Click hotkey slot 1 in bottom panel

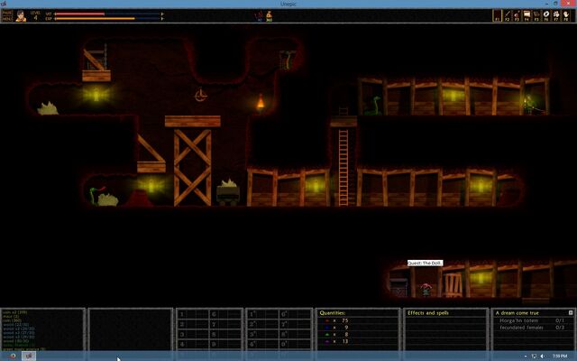tap(192, 314)
